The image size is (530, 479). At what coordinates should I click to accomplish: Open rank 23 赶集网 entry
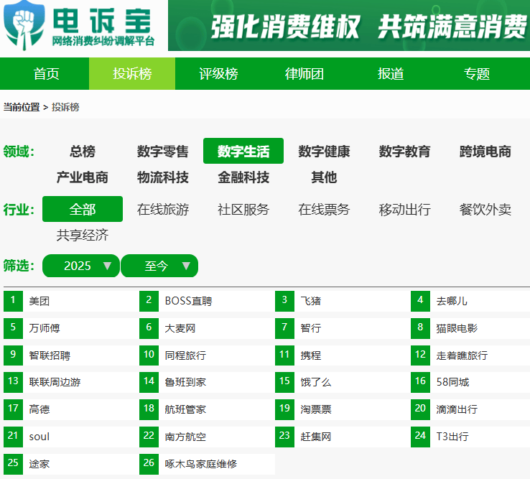pos(343,437)
